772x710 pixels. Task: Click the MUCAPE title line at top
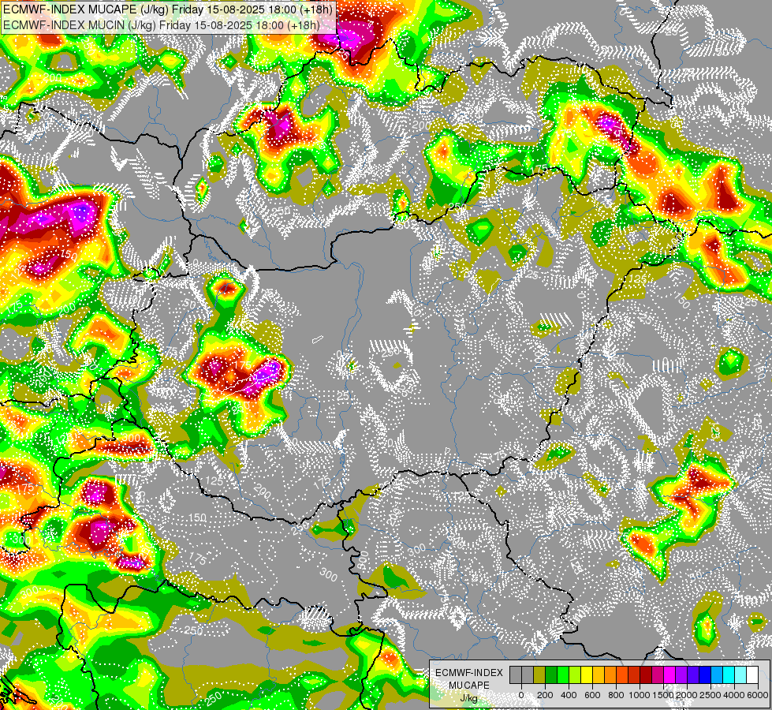[168, 9]
